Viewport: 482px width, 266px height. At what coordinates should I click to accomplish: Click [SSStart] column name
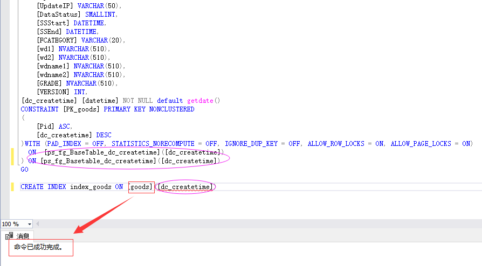click(53, 23)
